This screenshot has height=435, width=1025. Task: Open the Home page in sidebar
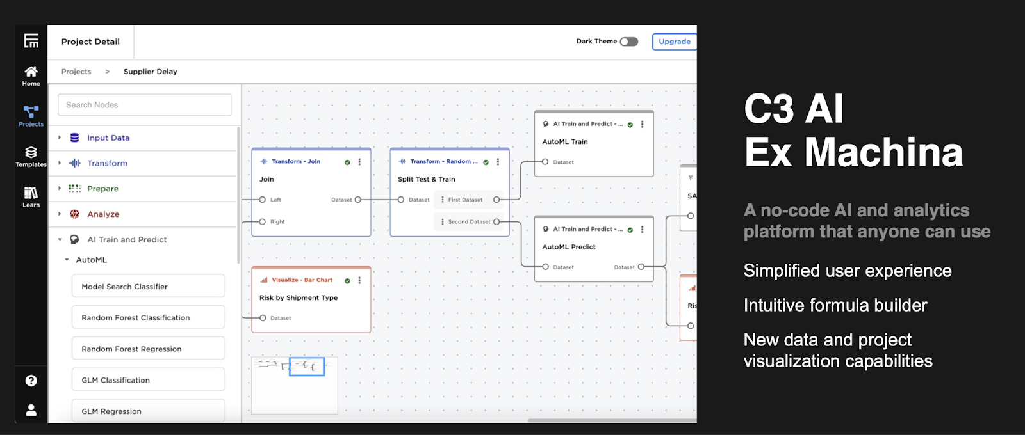[31, 75]
